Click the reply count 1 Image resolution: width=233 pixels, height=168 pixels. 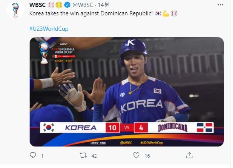(x=42, y=156)
